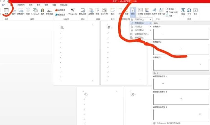
Task: Open the 邮件 mailings tab
Action: (x=38, y=5)
